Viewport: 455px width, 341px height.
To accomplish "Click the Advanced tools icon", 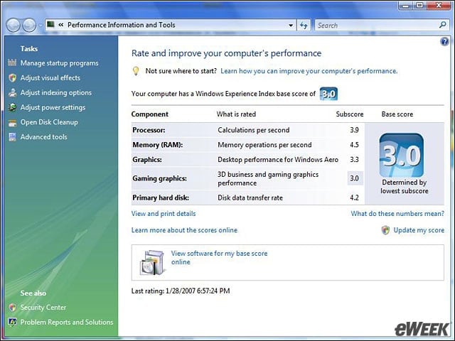I will [x=12, y=137].
